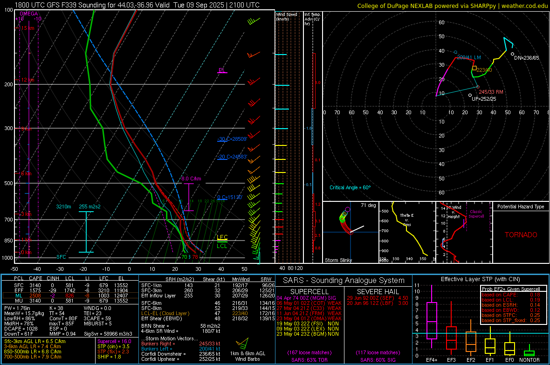Click the 3210m effective inflow base label
This screenshot has width=550, height=365.
pyautogui.click(x=63, y=207)
